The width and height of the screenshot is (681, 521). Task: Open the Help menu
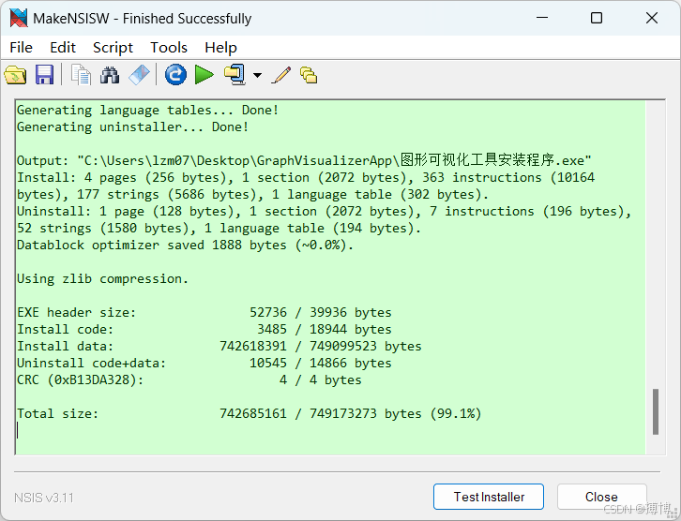[220, 47]
